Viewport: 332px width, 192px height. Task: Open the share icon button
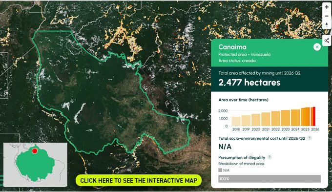pyautogui.click(x=327, y=41)
